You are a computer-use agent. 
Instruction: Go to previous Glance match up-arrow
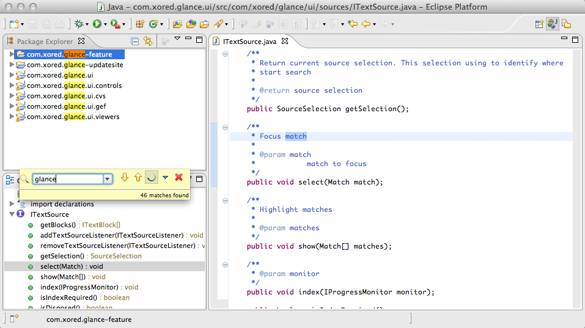138,178
